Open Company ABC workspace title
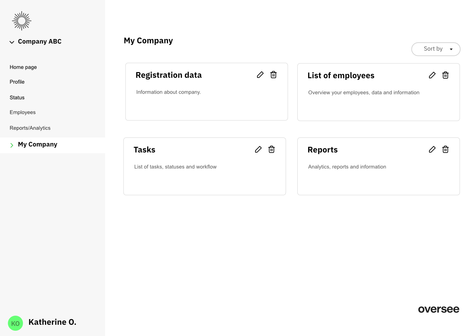This screenshot has height=336, width=473. pos(40,41)
